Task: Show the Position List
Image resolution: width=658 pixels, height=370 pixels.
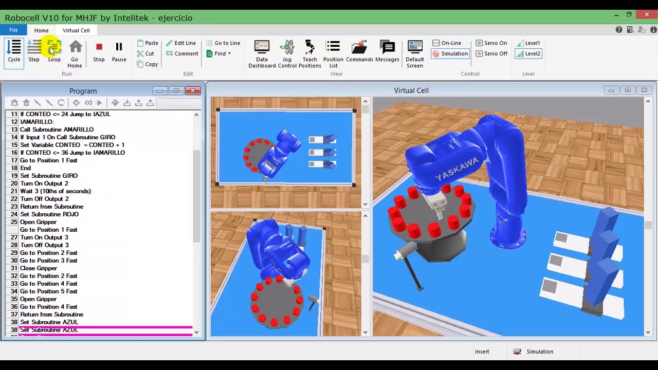Action: [x=333, y=54]
